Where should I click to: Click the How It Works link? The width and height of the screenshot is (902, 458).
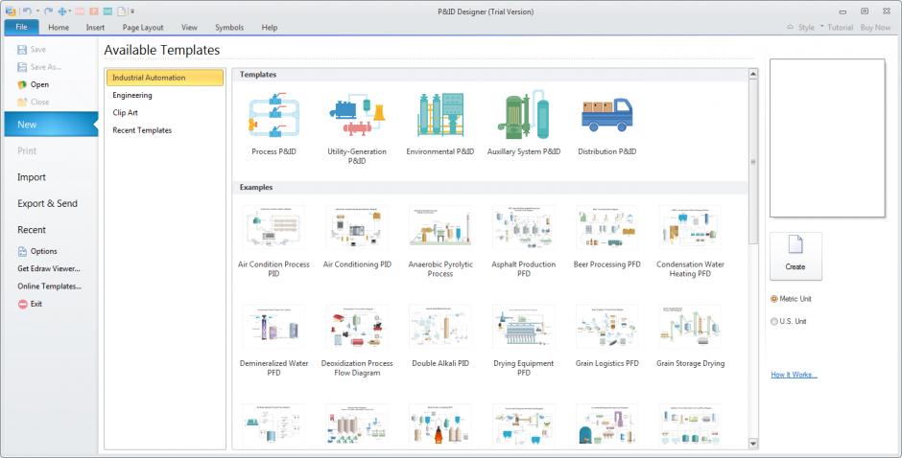(794, 375)
